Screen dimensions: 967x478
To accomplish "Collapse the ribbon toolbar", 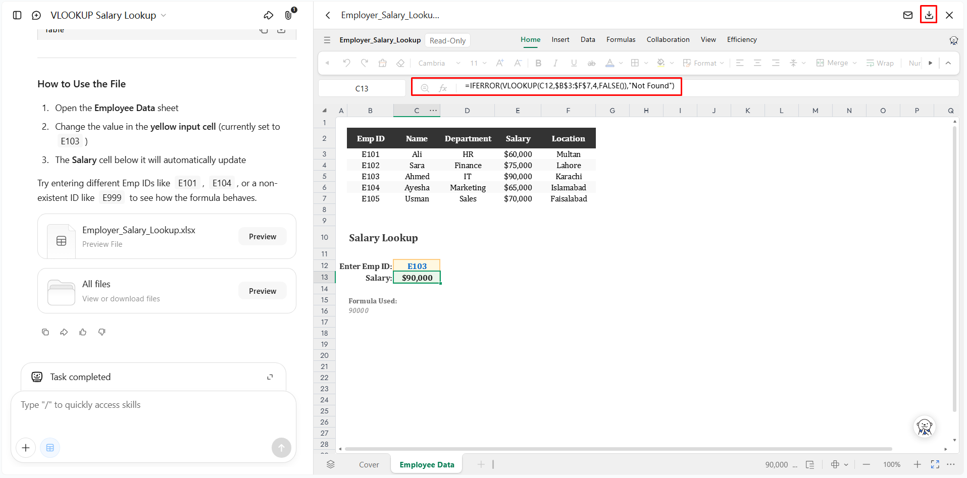I will pyautogui.click(x=948, y=63).
